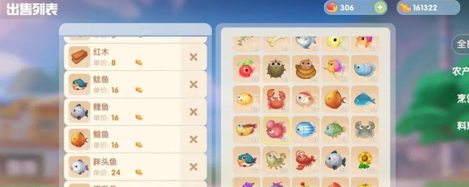Viewport: 469px width, 187px height.
Task: Remove 胖头鱼 from the sell list
Action: point(194,167)
